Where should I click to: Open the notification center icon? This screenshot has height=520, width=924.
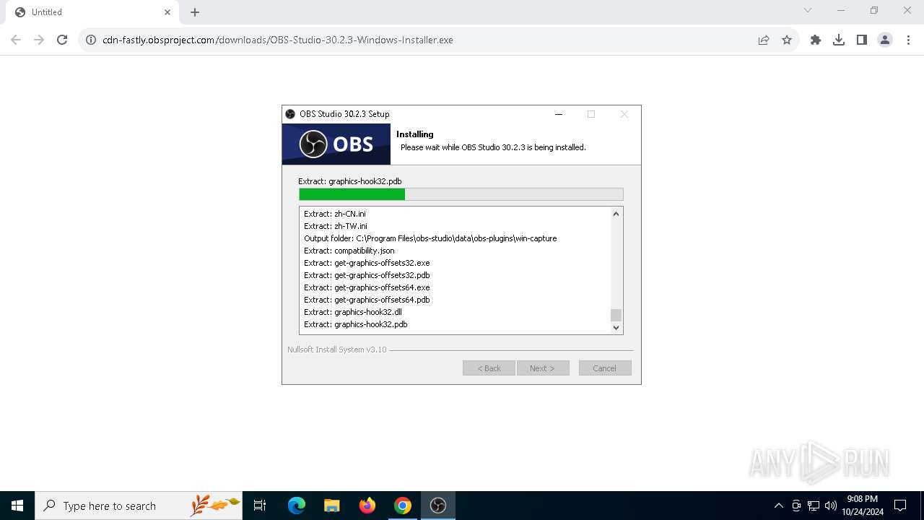(900, 506)
